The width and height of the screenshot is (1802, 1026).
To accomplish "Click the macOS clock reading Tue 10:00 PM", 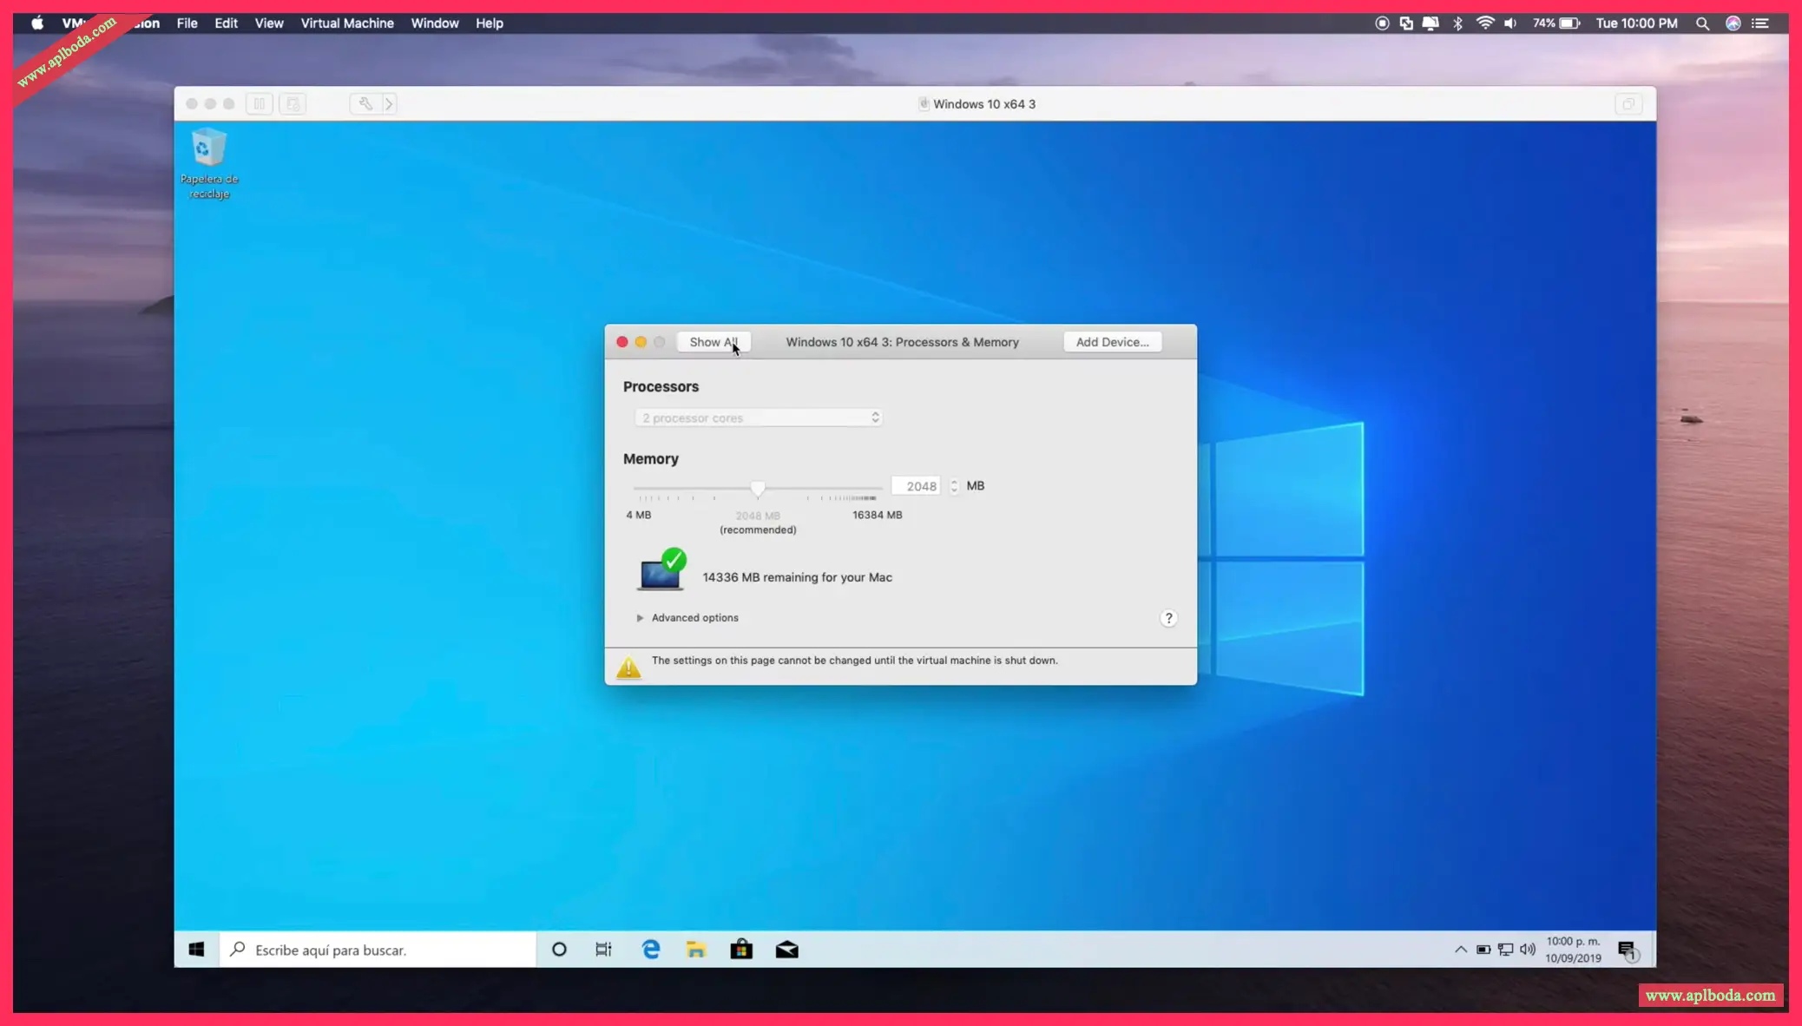I will coord(1637,23).
